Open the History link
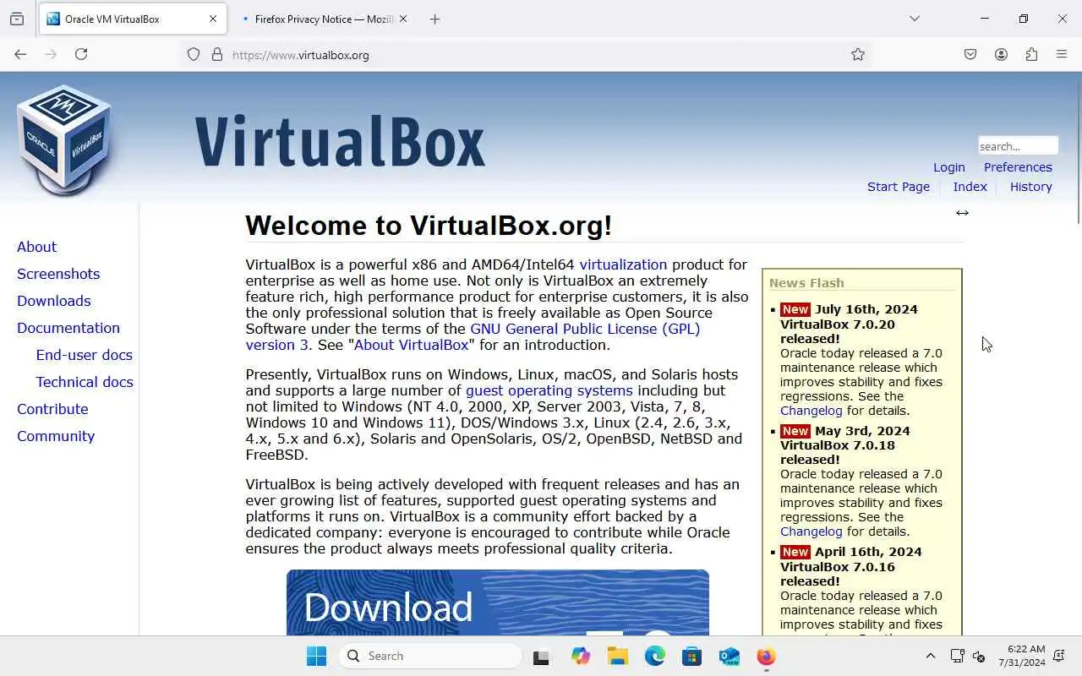The image size is (1082, 676). [1031, 187]
